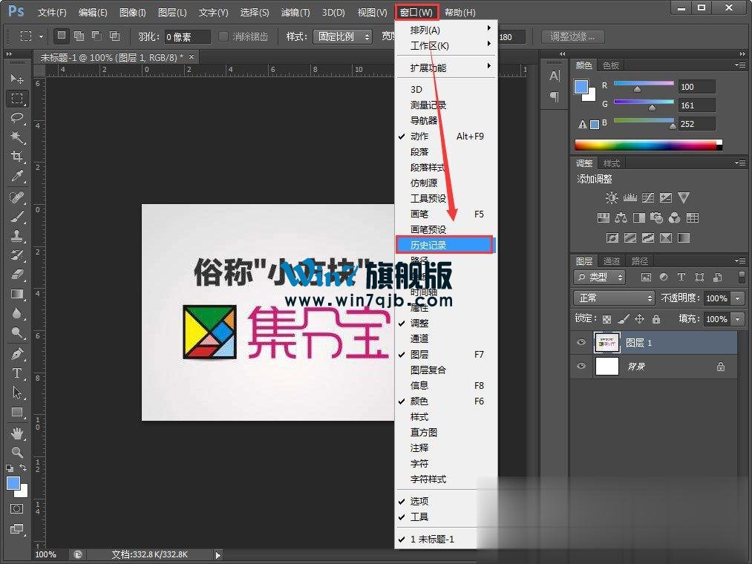Select the Dodge tool

click(17, 332)
